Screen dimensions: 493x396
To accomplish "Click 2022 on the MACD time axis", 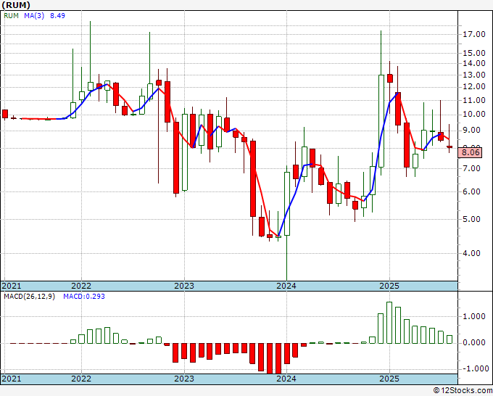I will [x=81, y=379].
